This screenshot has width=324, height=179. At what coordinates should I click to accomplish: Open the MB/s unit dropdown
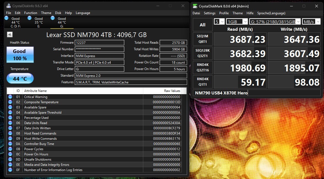pos(311,22)
